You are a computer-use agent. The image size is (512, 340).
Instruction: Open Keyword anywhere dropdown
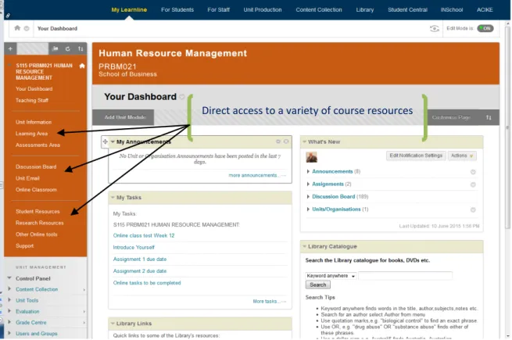click(x=331, y=276)
